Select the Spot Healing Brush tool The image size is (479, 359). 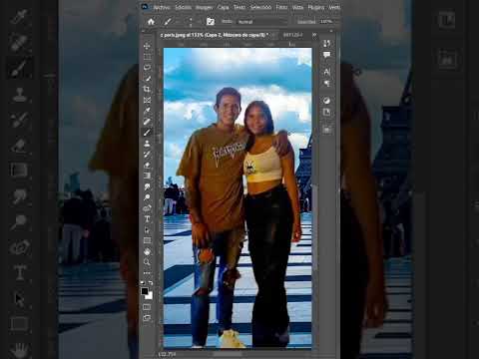147,122
